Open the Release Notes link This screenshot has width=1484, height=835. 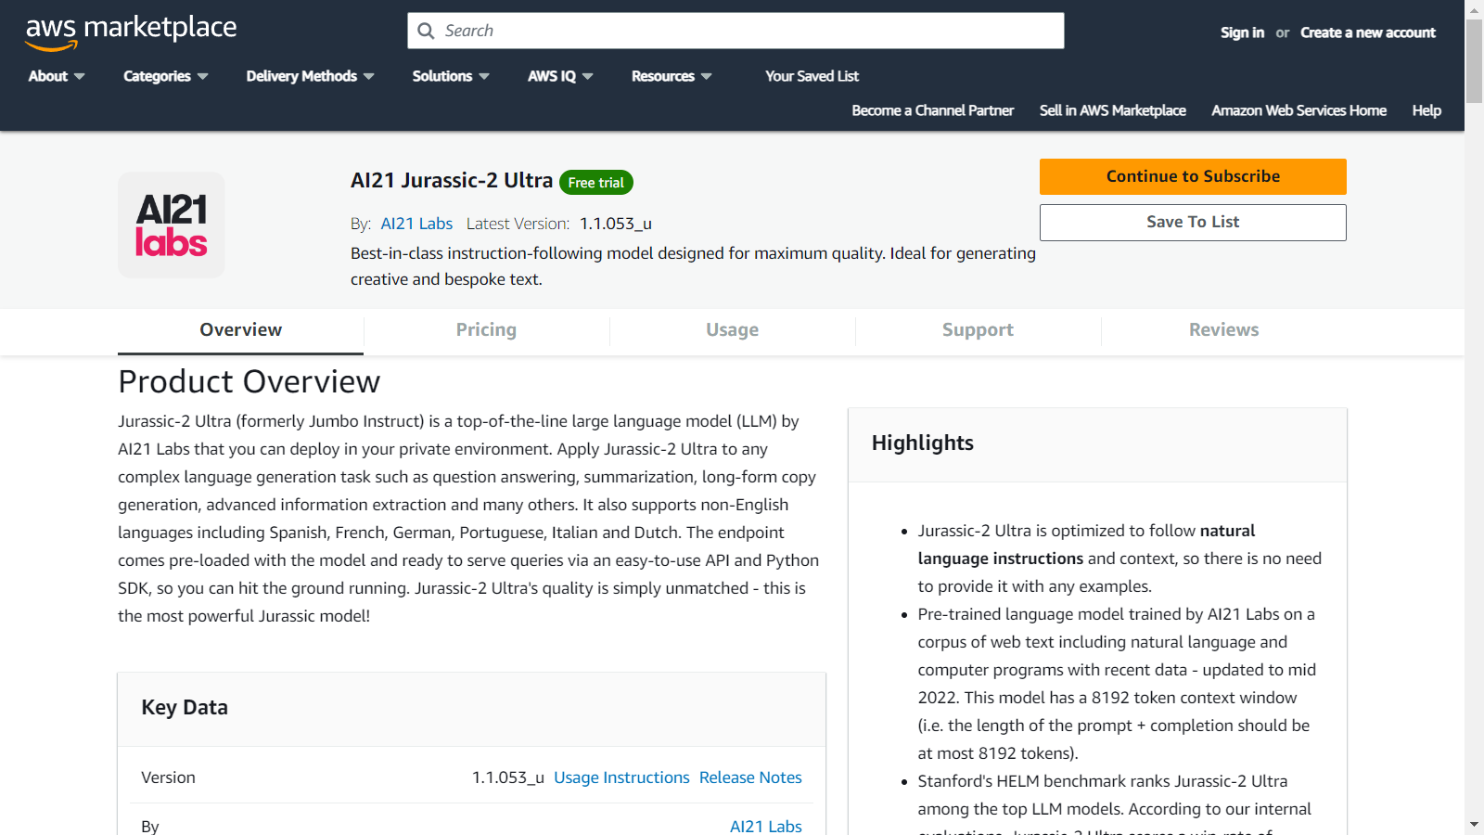pyautogui.click(x=750, y=777)
